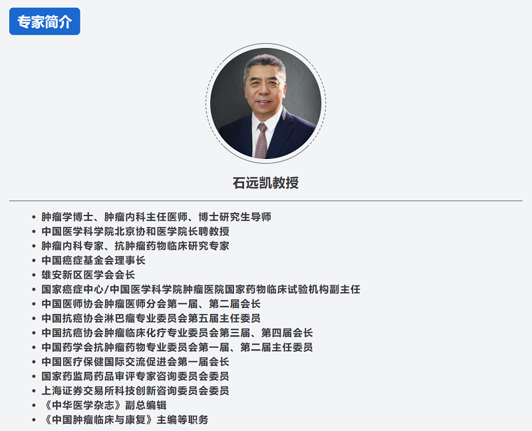Click the 中国药学会抗肿瘤药物专业委员会 line

177,347
